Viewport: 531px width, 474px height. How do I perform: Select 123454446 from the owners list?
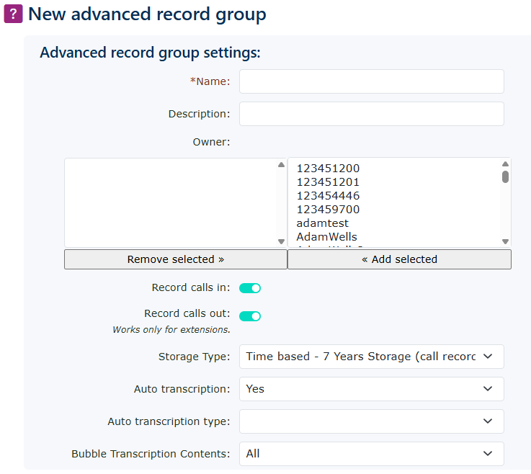[328, 196]
